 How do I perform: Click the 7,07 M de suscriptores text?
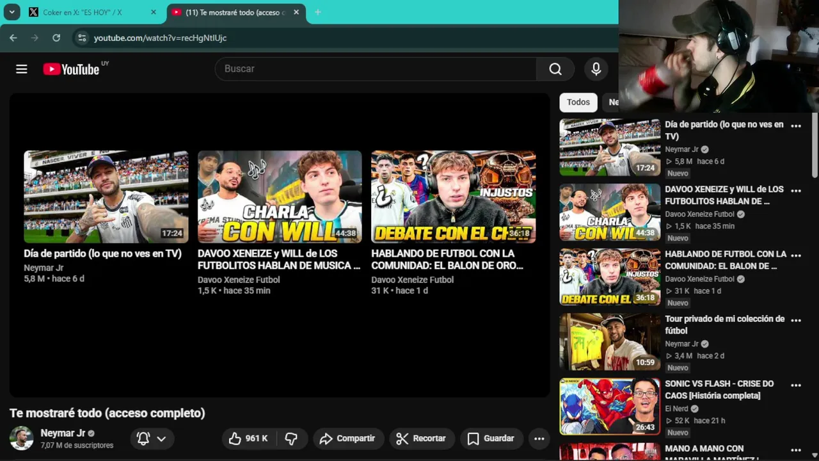tap(77, 445)
